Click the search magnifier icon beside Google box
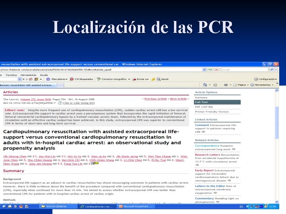The width and height of the screenshot is (286, 214). click(x=272, y=69)
